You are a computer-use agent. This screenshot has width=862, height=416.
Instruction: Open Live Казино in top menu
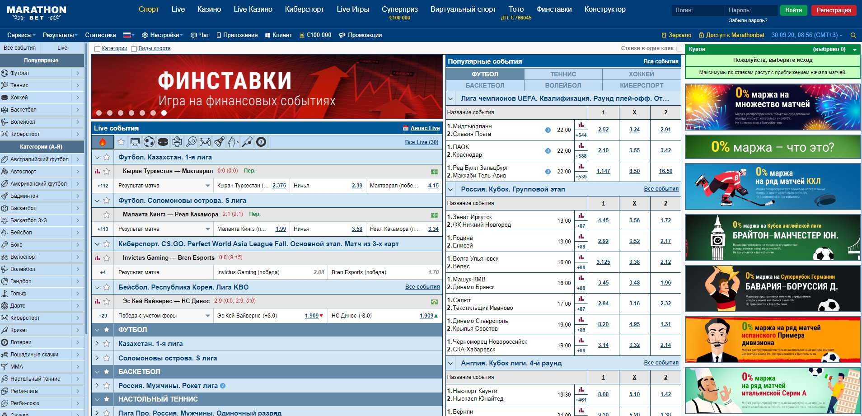tap(253, 9)
